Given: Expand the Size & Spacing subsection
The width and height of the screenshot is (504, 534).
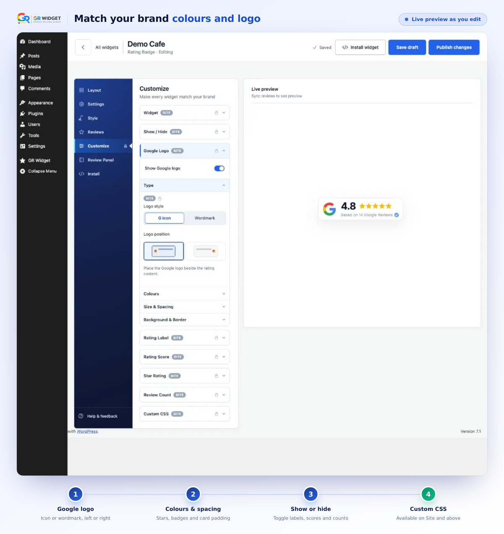Looking at the screenshot, I should (x=184, y=307).
